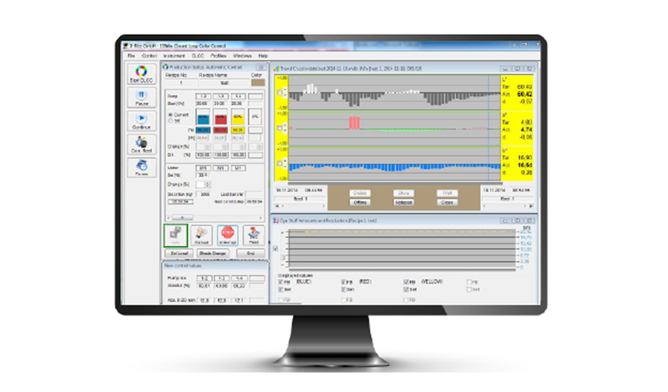Click the bottom sidebar button with blue timer icon
The image size is (668, 392).
click(x=141, y=168)
